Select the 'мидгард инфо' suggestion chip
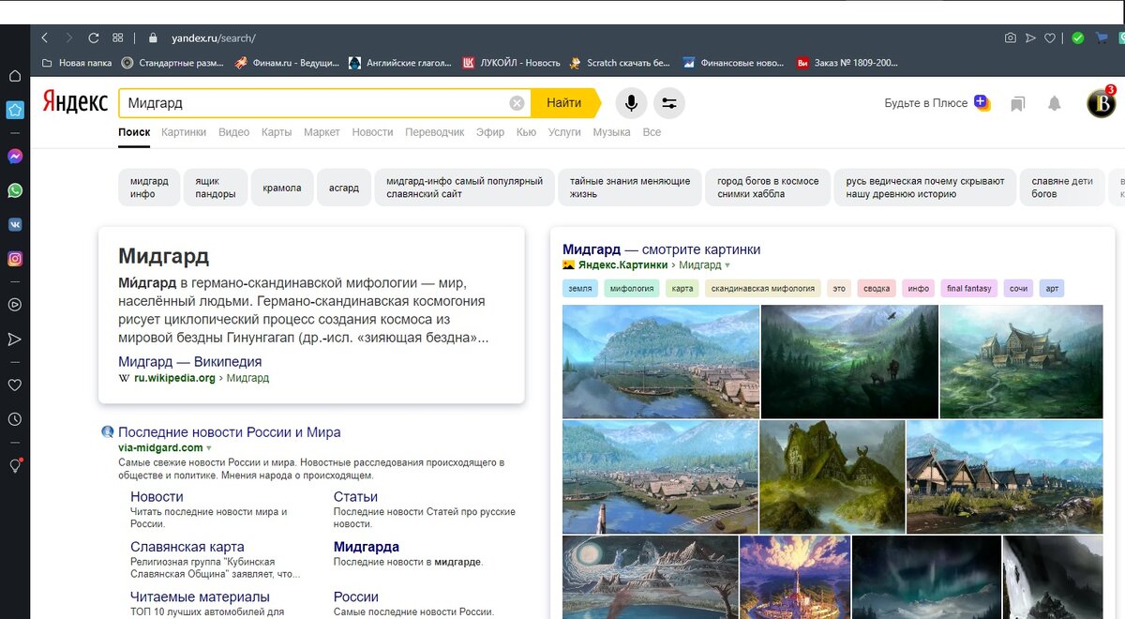This screenshot has width=1125, height=619. [x=149, y=187]
